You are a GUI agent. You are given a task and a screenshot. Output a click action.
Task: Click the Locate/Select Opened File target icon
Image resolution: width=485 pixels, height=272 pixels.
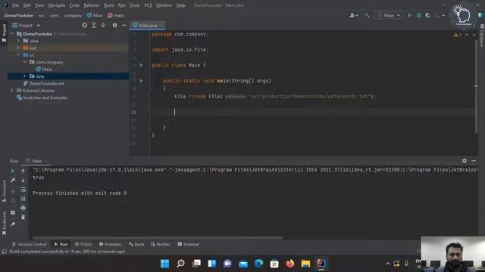point(84,25)
